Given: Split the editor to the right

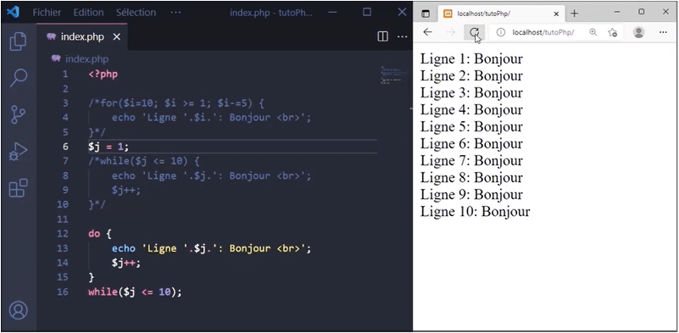Looking at the screenshot, I should pyautogui.click(x=383, y=36).
